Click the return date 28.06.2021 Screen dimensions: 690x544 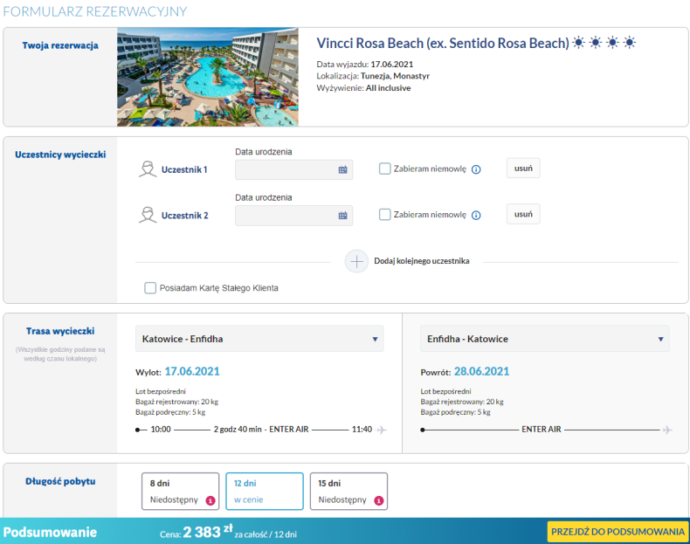point(481,372)
